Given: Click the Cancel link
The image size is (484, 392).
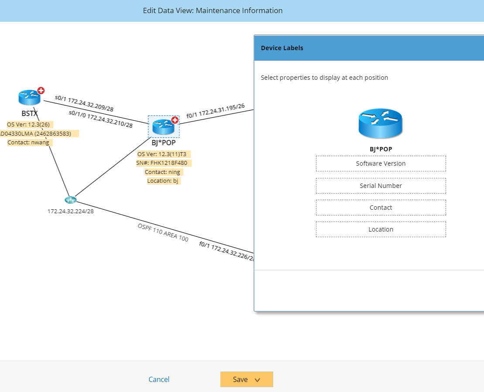Looking at the screenshot, I should point(159,379).
